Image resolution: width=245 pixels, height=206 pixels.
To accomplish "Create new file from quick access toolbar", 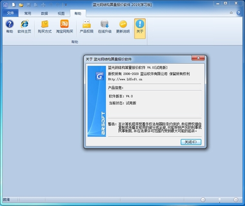I will 14,5.
